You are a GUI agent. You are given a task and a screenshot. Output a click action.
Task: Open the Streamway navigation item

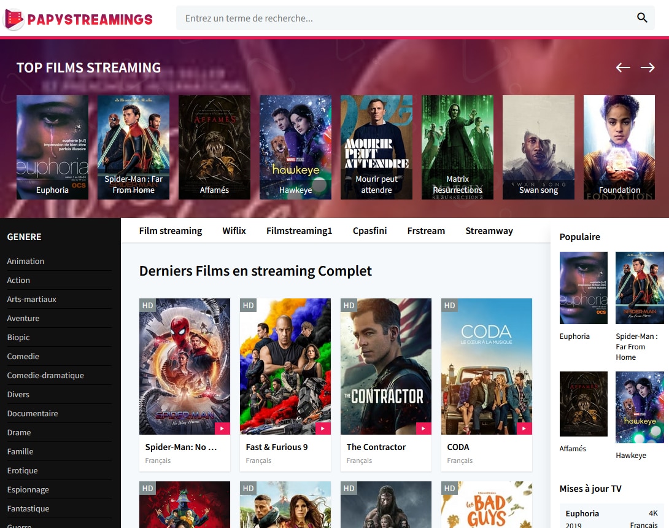(x=489, y=230)
